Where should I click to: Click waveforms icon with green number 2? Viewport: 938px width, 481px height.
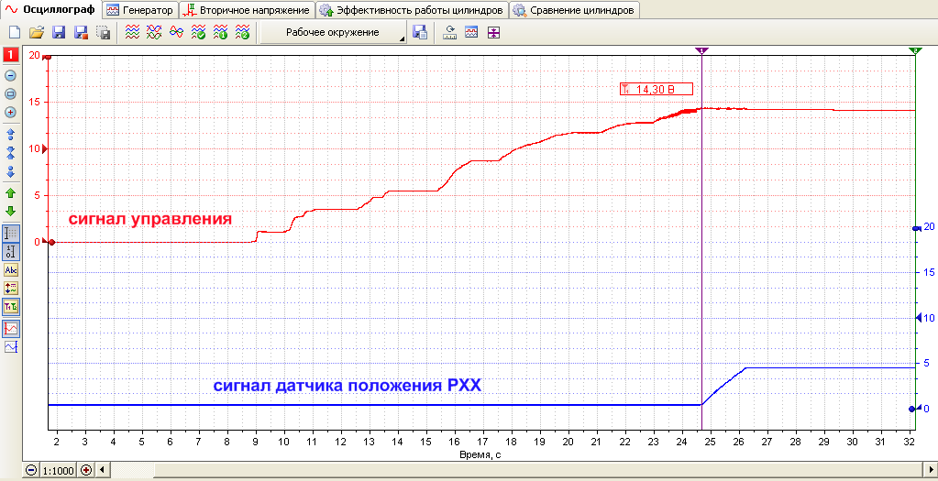pos(242,33)
